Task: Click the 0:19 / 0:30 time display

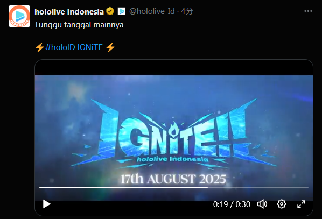Action: click(232, 204)
